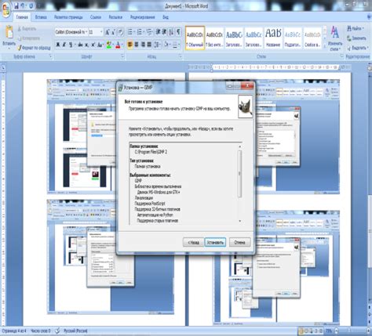Open the Рецензирование ribbon tab

click(x=143, y=17)
